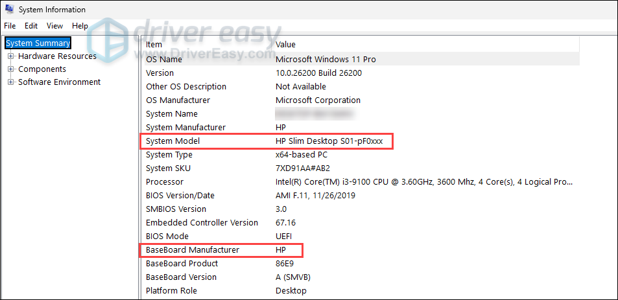Select the Hardware Resources tree item
This screenshot has width=618, height=300.
click(x=57, y=56)
